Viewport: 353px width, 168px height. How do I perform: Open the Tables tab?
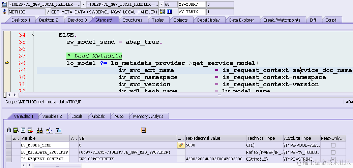coord(158,20)
